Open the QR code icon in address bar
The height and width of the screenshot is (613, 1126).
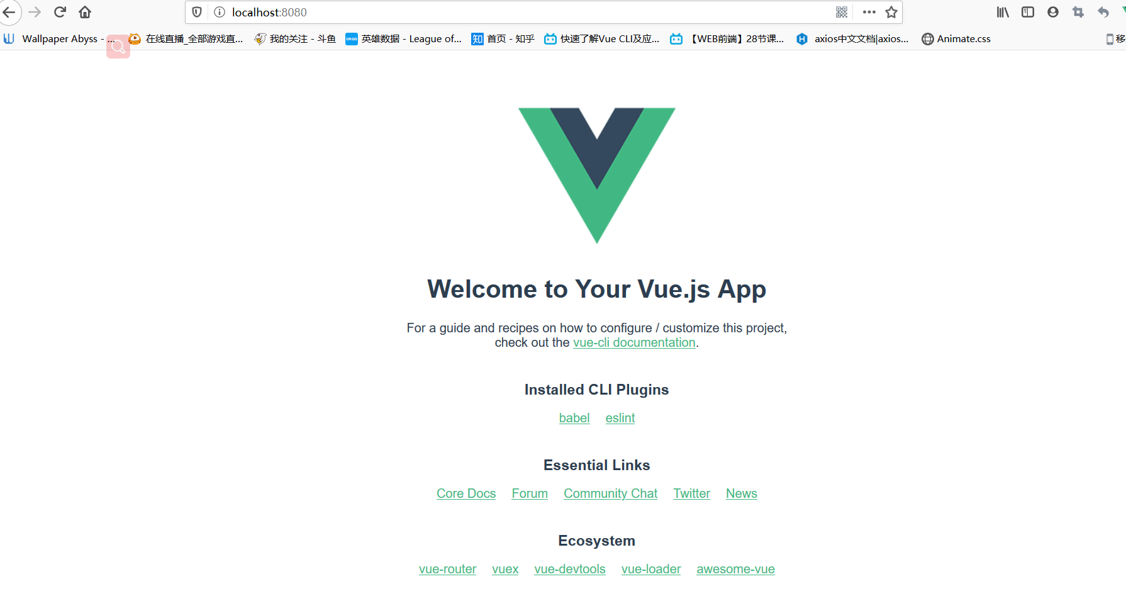842,12
